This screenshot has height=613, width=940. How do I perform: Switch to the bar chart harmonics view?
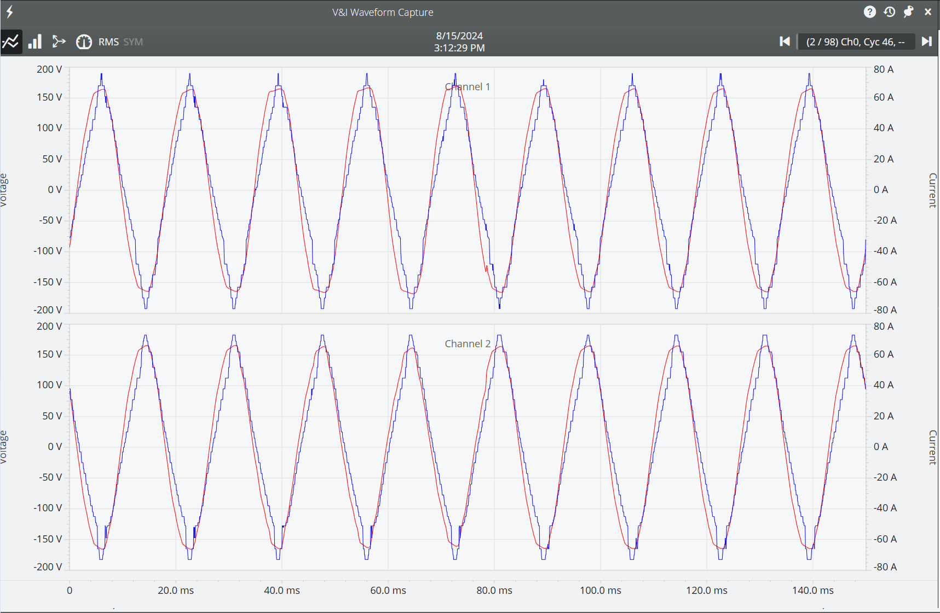tap(35, 42)
